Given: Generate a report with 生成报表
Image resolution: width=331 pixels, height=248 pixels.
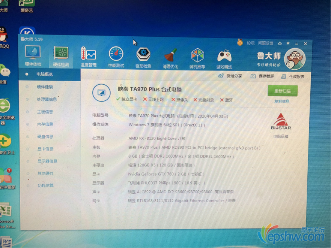Looking at the screenshot, I should click(x=293, y=76).
